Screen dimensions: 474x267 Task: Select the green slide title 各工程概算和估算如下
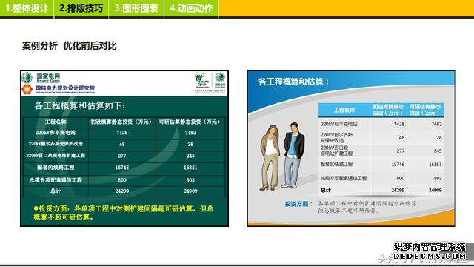pyautogui.click(x=80, y=105)
